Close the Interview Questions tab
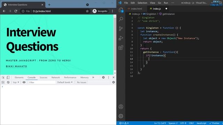Image resolution: width=223 pixels, height=125 pixels. [42, 5]
